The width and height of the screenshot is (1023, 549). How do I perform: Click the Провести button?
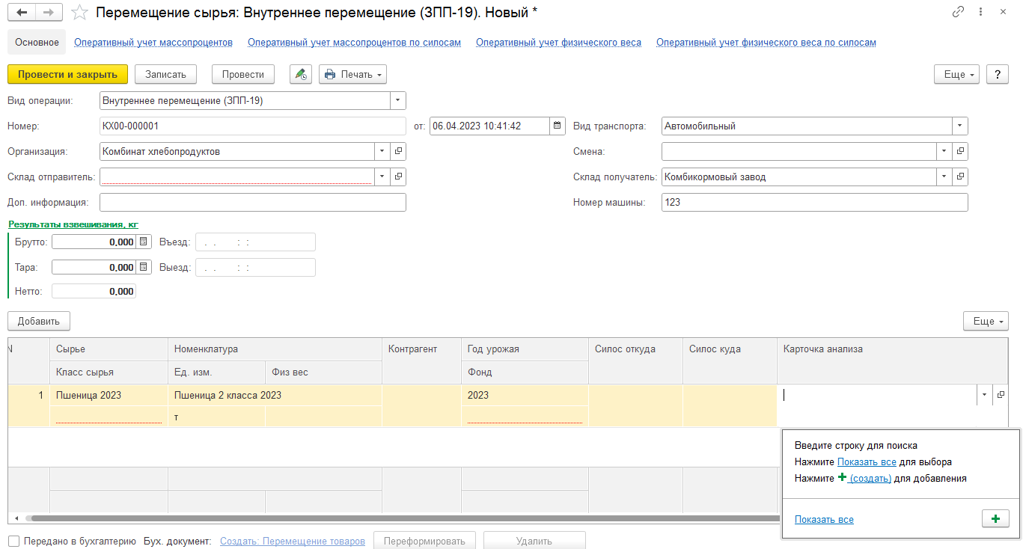click(243, 74)
